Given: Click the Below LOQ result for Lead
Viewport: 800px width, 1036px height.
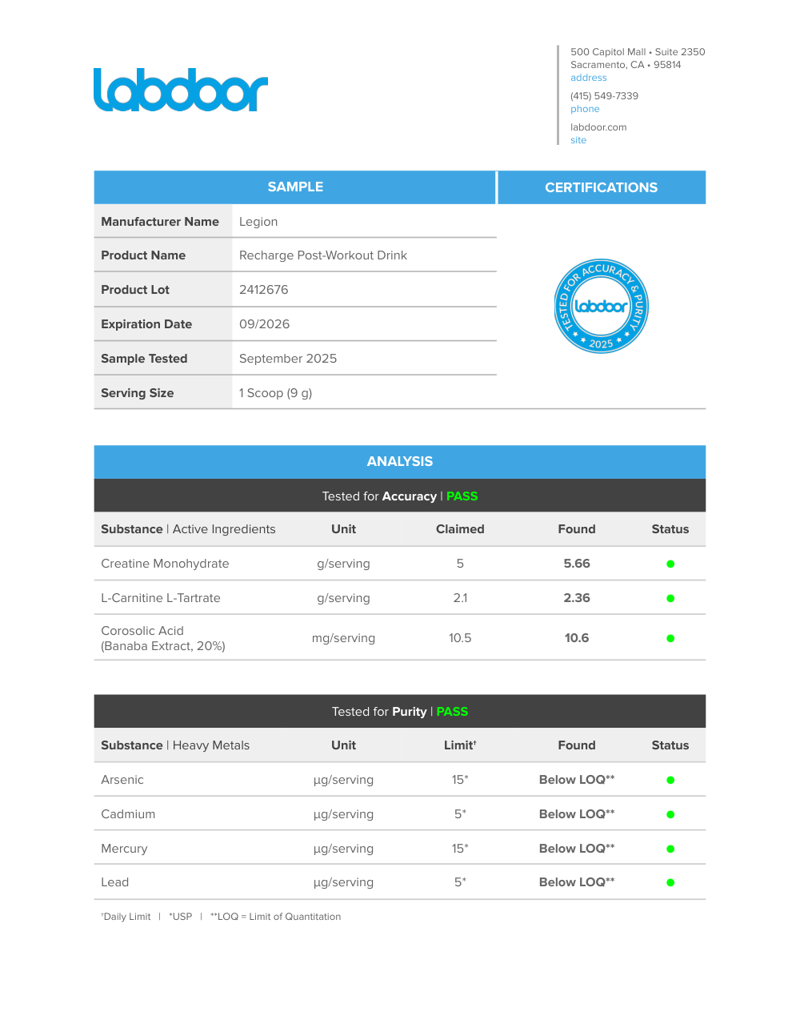Looking at the screenshot, I should click(x=576, y=882).
